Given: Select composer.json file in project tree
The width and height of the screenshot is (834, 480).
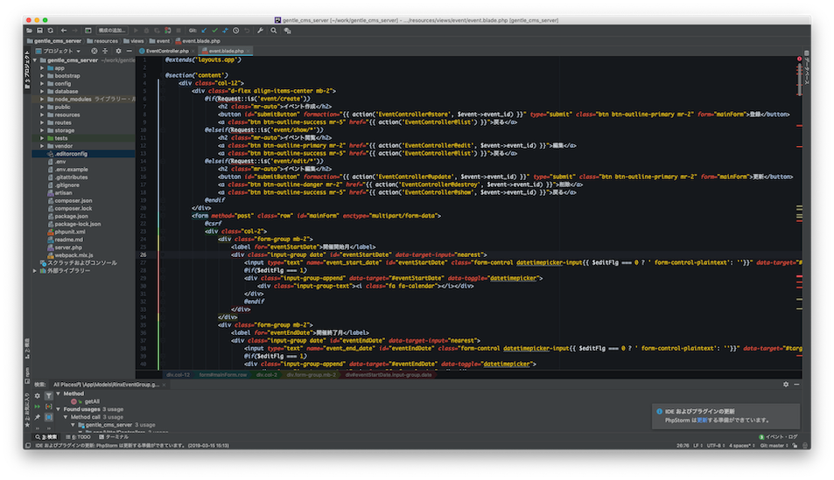Looking at the screenshot, I should 74,200.
